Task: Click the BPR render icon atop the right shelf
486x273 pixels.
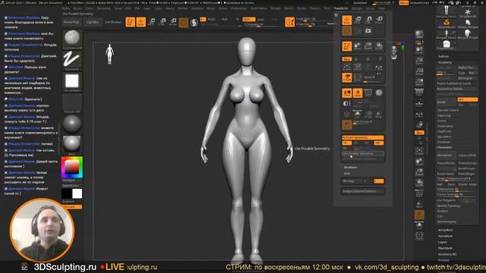Action: [x=419, y=35]
